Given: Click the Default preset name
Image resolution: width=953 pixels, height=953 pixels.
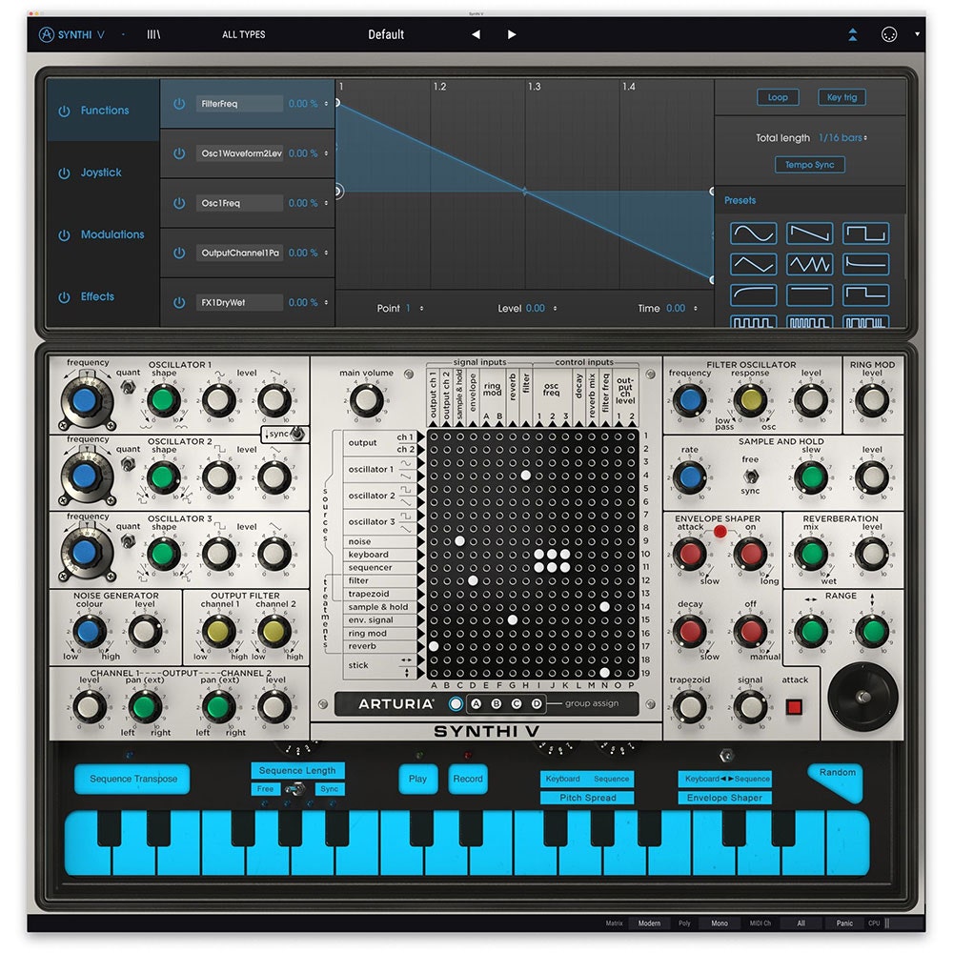Looking at the screenshot, I should (x=385, y=34).
